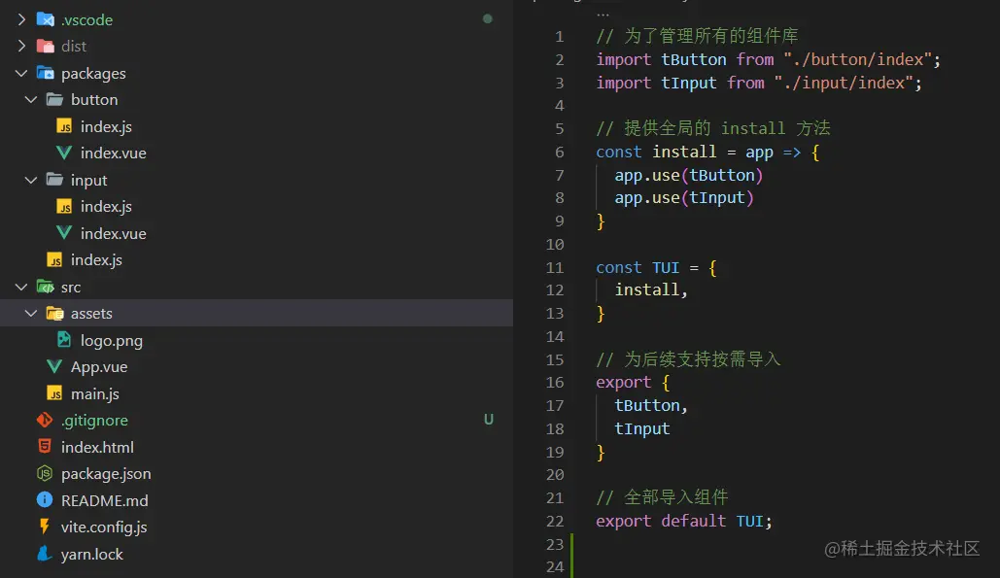Click 'export default TUI;' on line 22

684,521
